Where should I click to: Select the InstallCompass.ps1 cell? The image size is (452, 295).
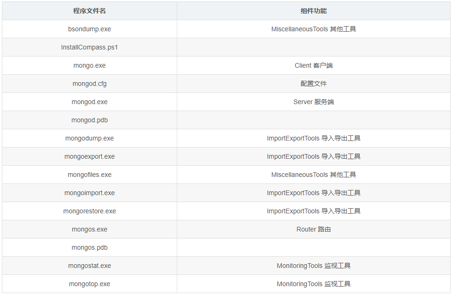click(x=90, y=47)
